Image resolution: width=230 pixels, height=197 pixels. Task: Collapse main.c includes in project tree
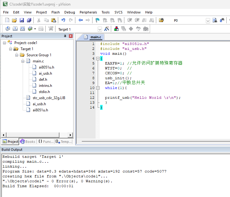coord(23,61)
